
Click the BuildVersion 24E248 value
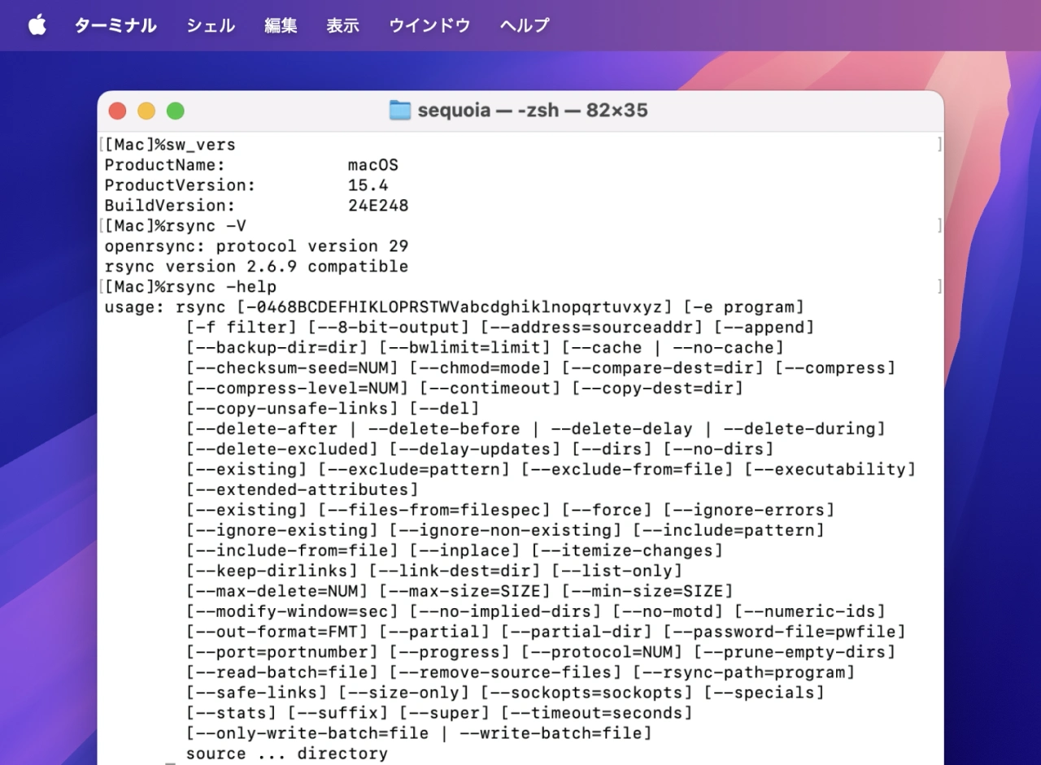[x=377, y=206]
